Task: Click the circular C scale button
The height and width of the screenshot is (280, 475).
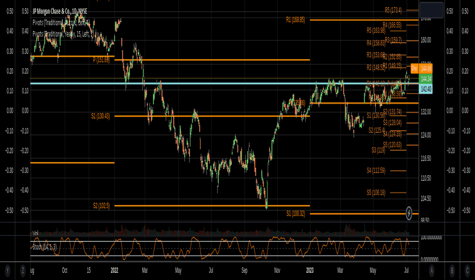Action: [467, 270]
